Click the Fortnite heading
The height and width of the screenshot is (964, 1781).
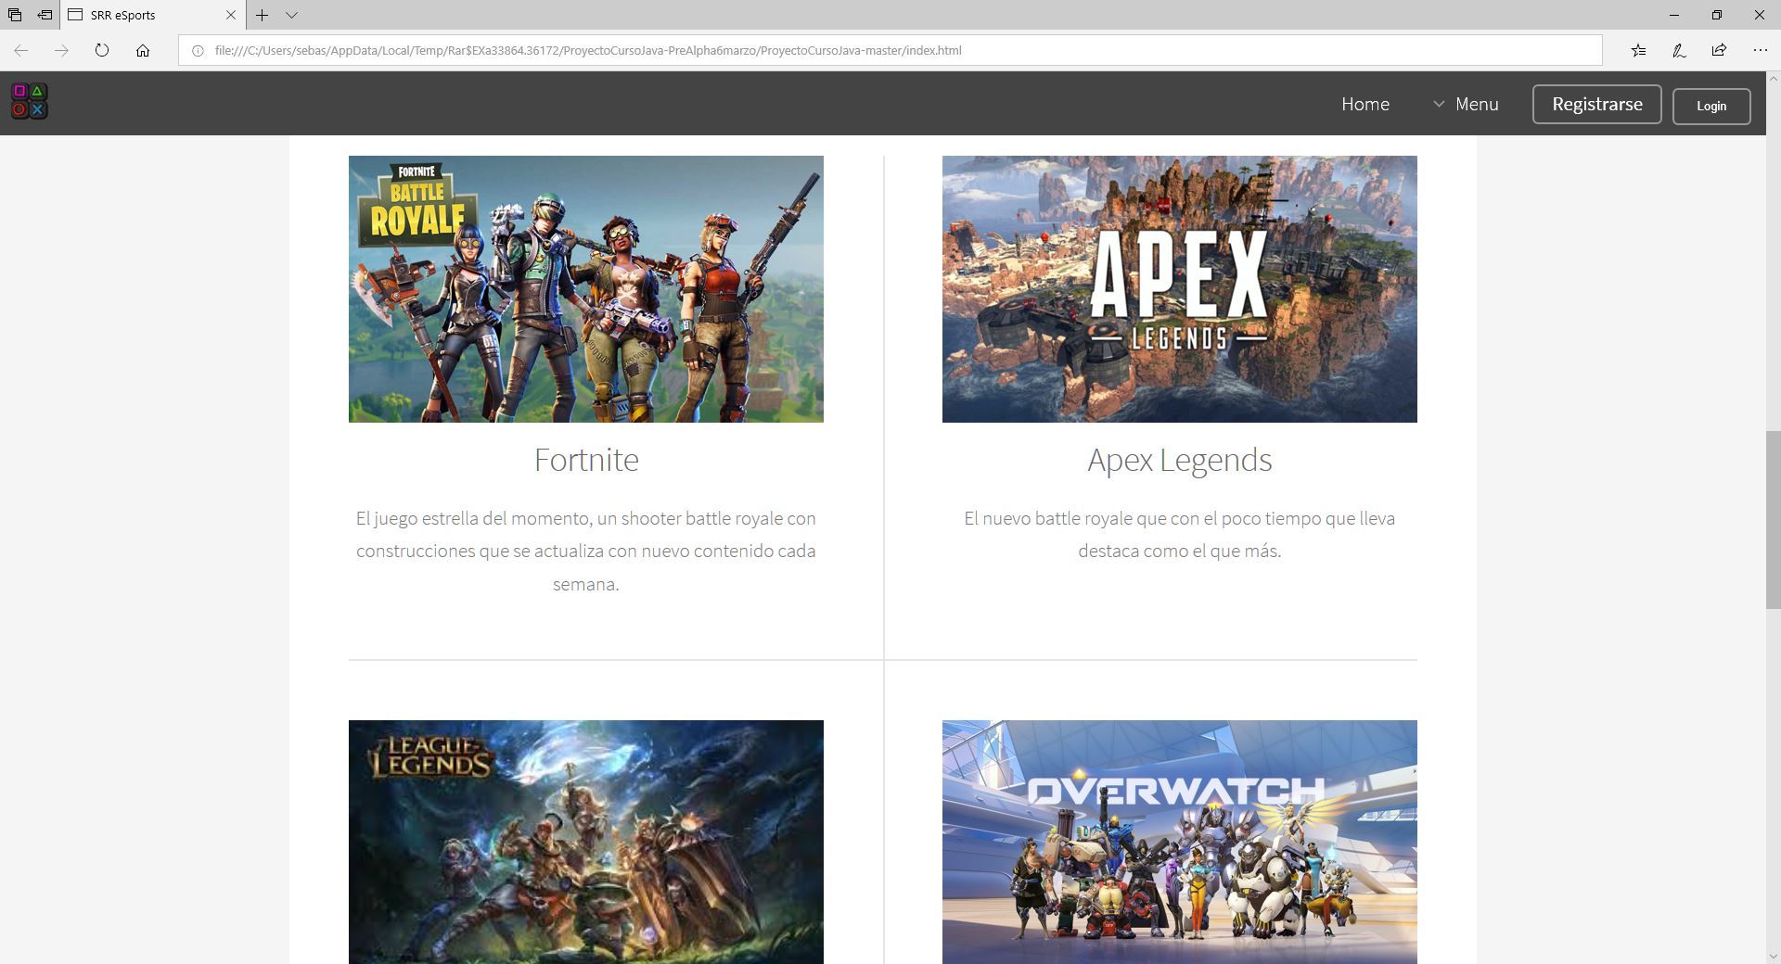[x=586, y=460]
